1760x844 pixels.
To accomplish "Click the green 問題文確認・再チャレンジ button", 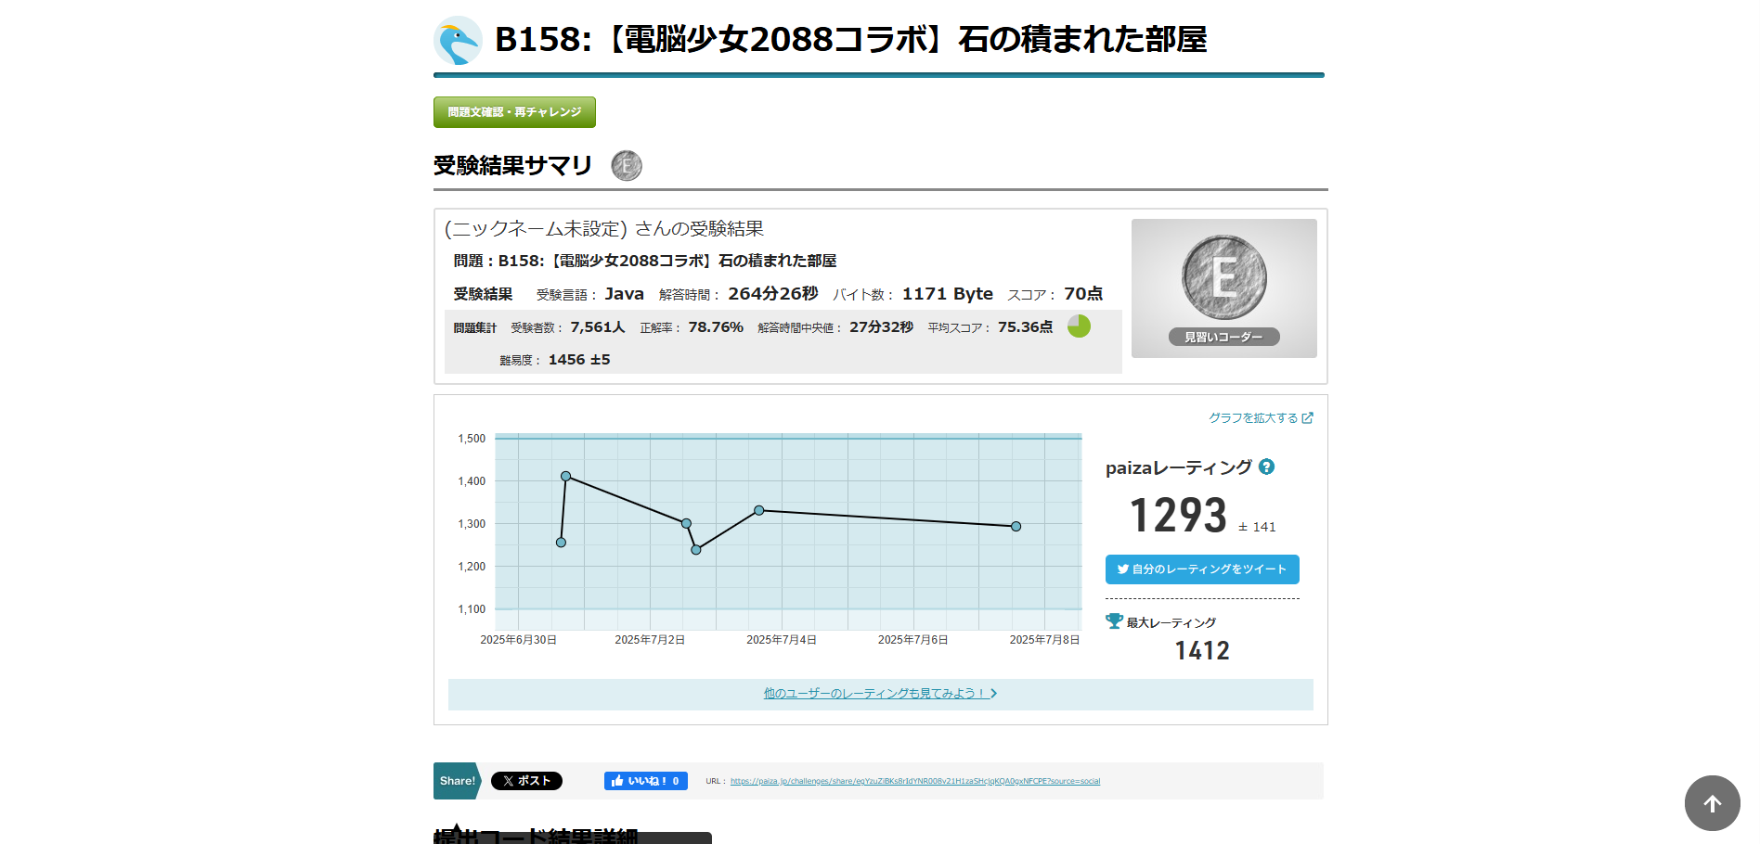I will coord(514,112).
